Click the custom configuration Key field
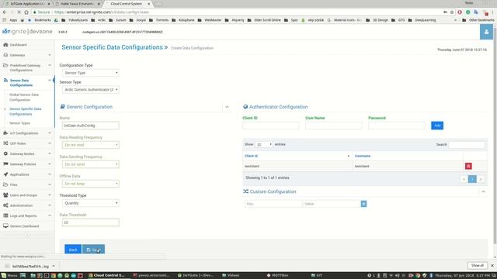 273,204
